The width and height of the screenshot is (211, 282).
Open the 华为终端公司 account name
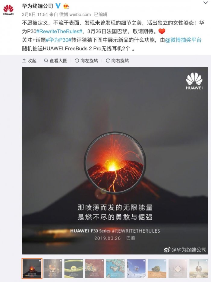click(x=38, y=6)
